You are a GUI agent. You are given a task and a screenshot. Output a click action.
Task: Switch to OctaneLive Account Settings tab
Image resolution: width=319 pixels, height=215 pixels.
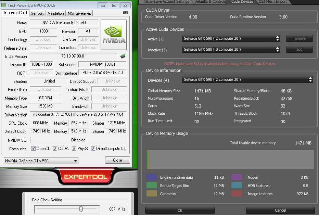click(166, 2)
